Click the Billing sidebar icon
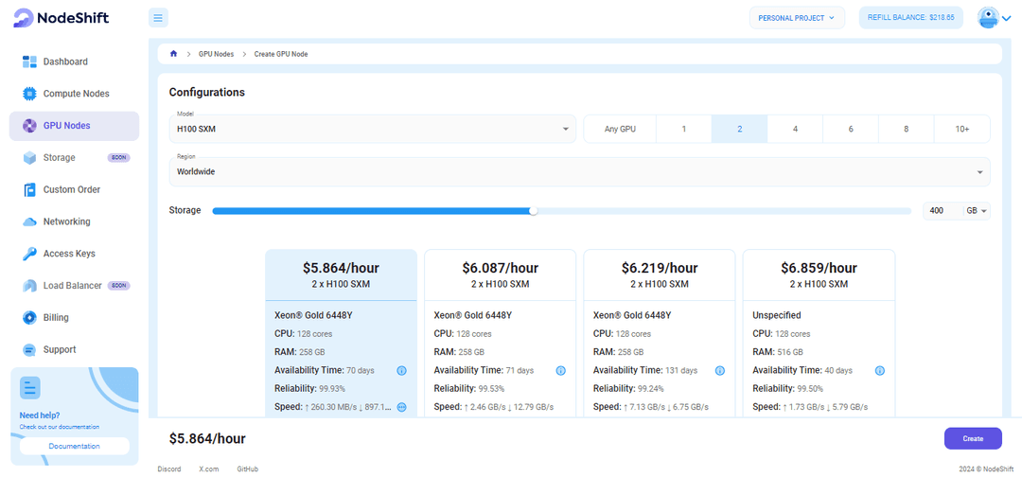 tap(29, 317)
